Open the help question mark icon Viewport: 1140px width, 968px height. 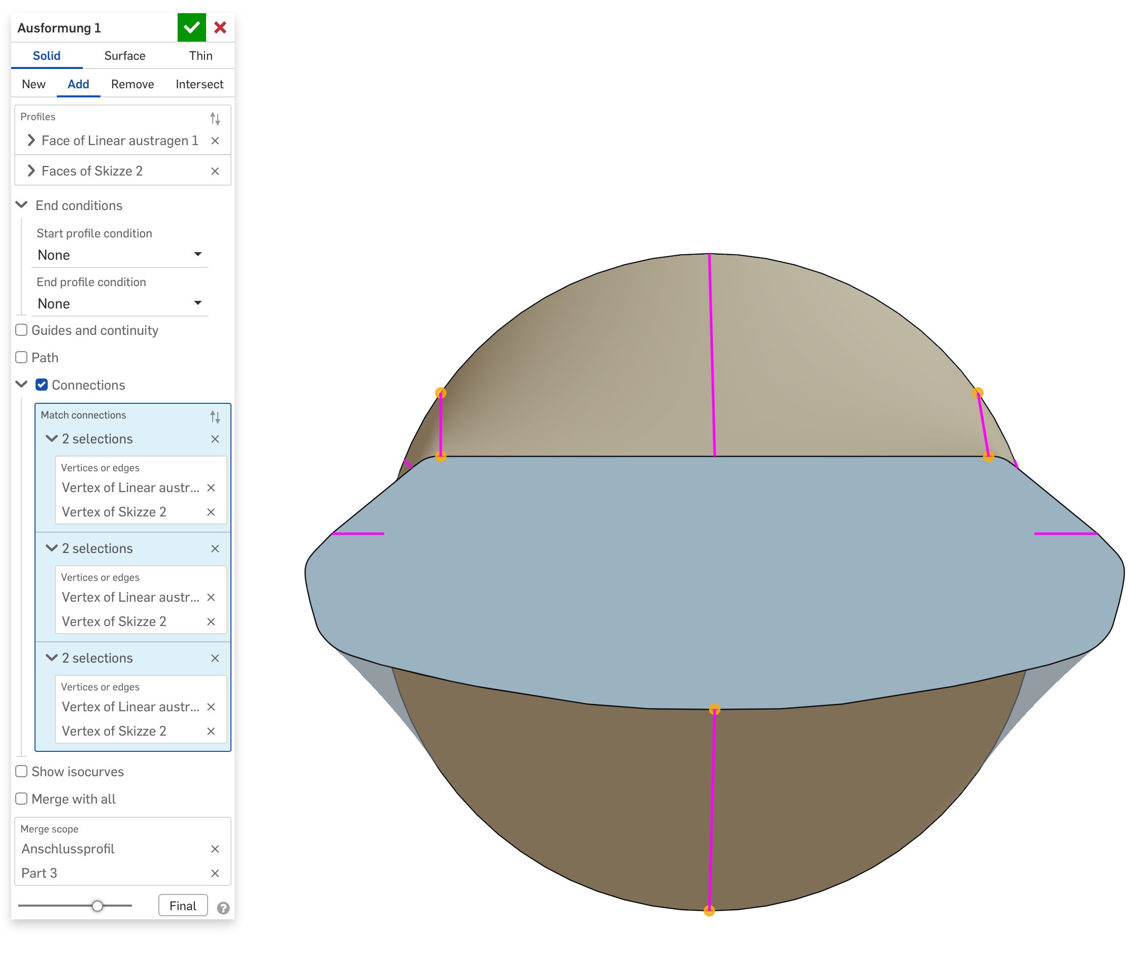[223, 908]
